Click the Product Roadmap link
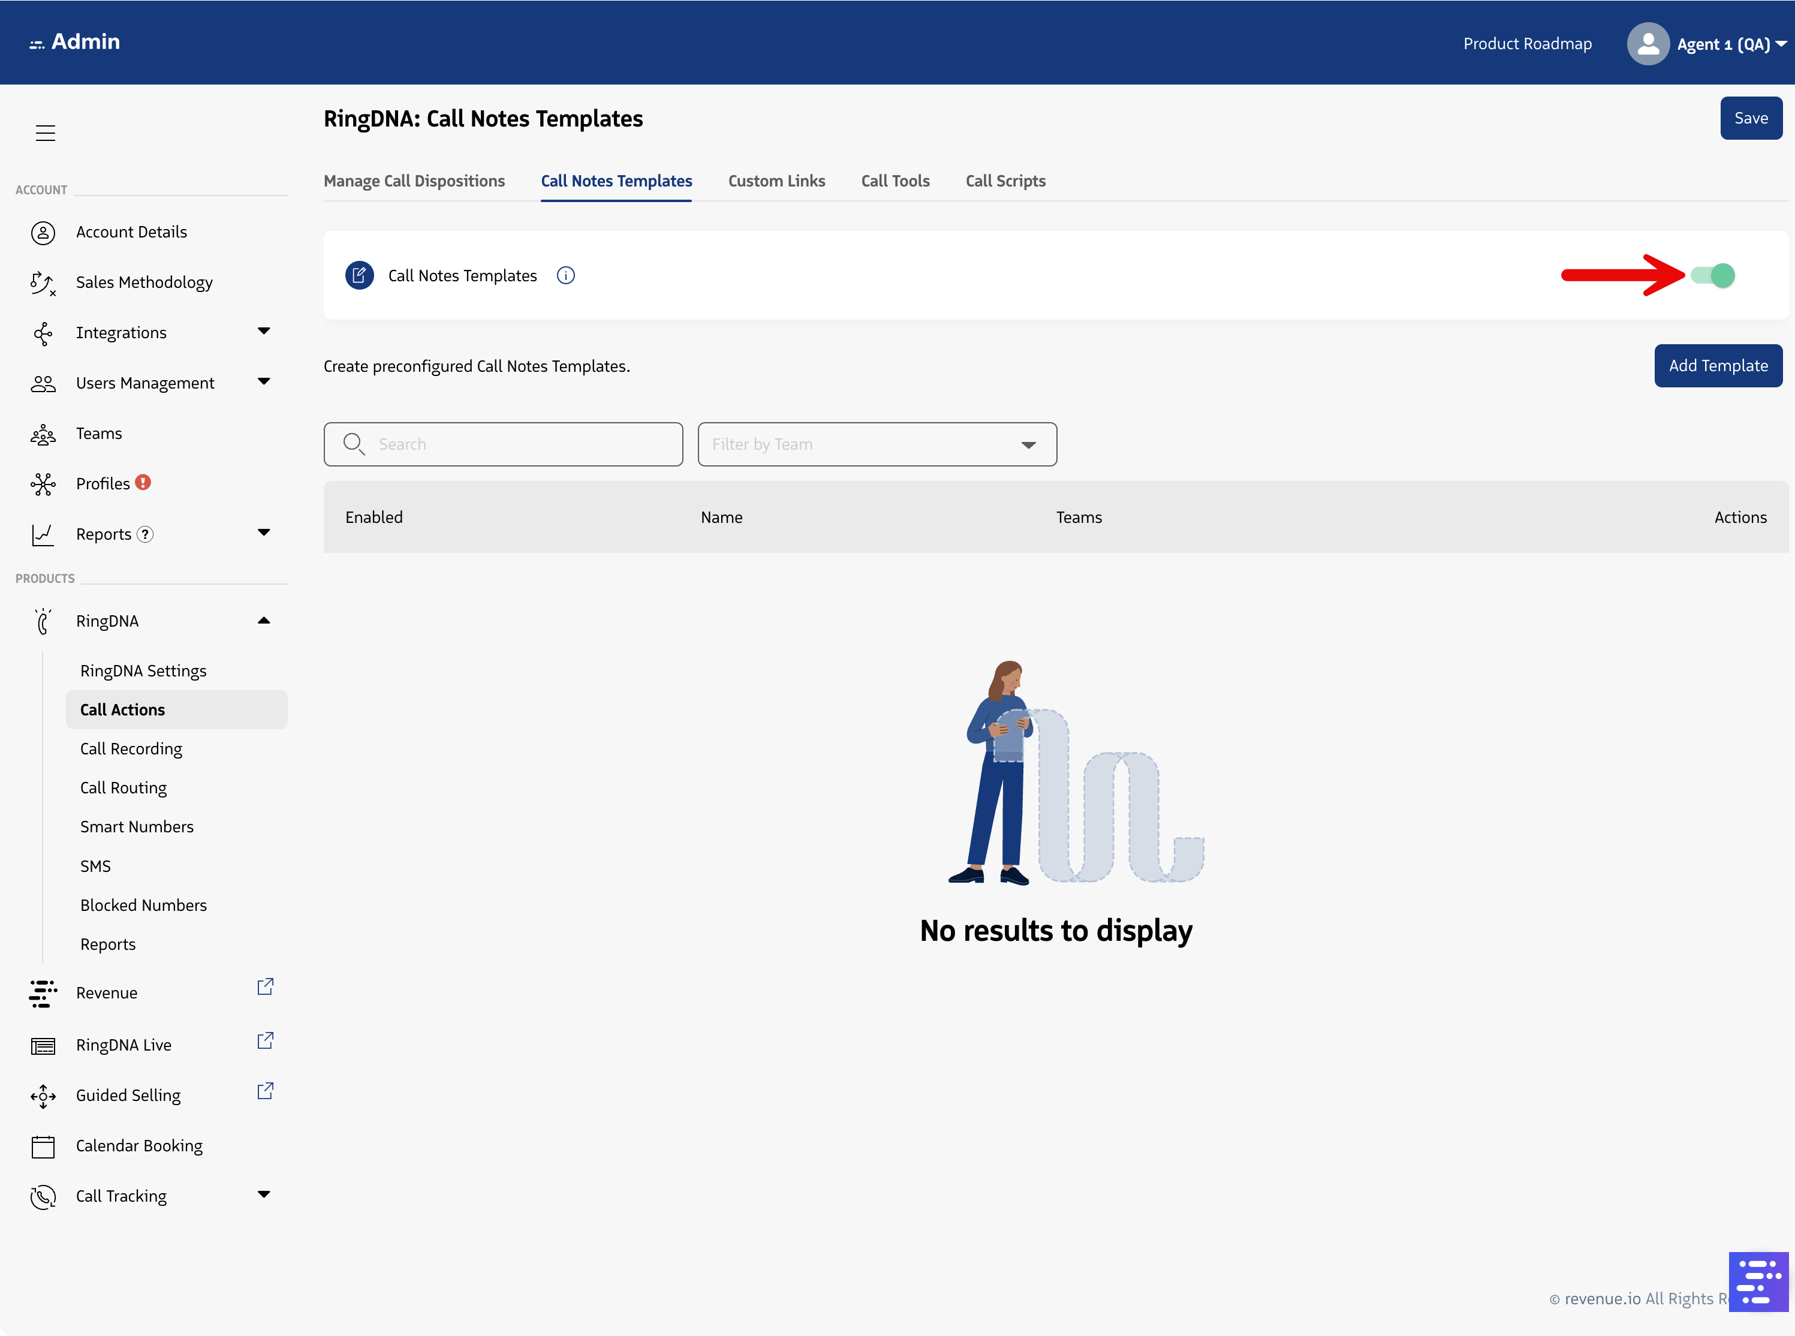This screenshot has height=1336, width=1795. coord(1528,44)
